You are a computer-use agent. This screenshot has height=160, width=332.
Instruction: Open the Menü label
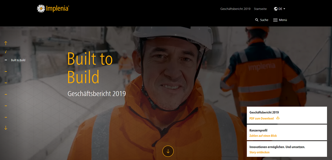[283, 20]
